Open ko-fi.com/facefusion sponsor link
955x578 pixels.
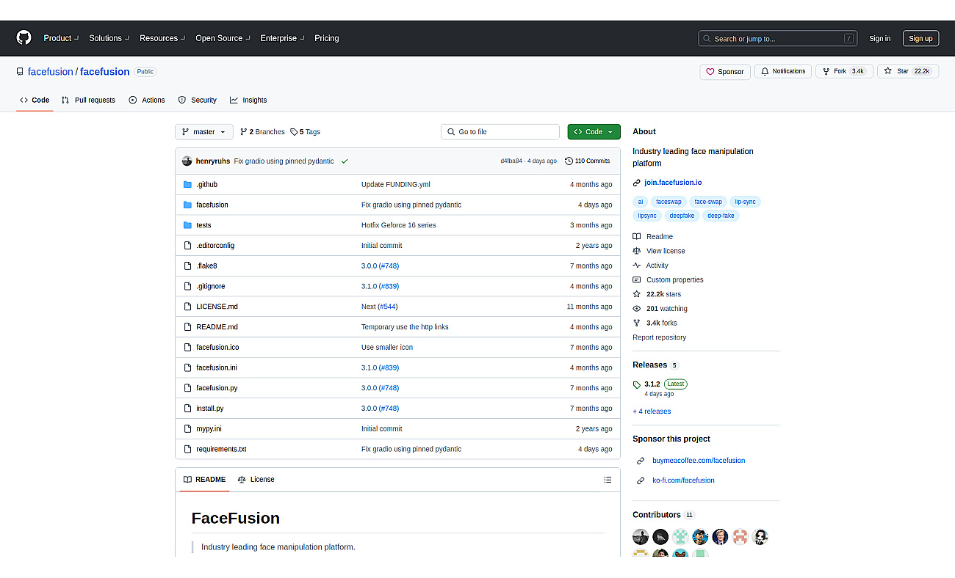click(x=683, y=480)
